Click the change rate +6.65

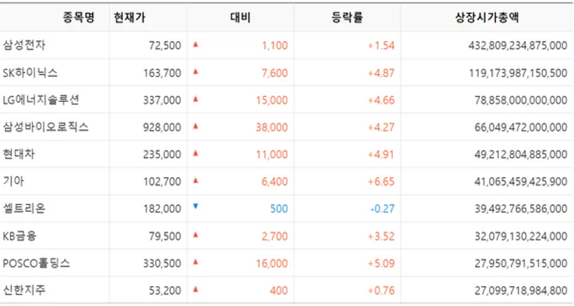pos(381,182)
